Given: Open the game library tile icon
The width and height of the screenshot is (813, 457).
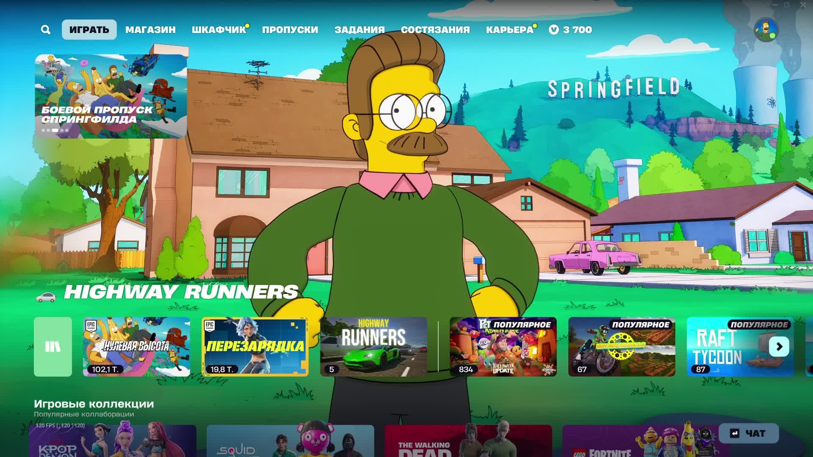Looking at the screenshot, I should pyautogui.click(x=53, y=347).
